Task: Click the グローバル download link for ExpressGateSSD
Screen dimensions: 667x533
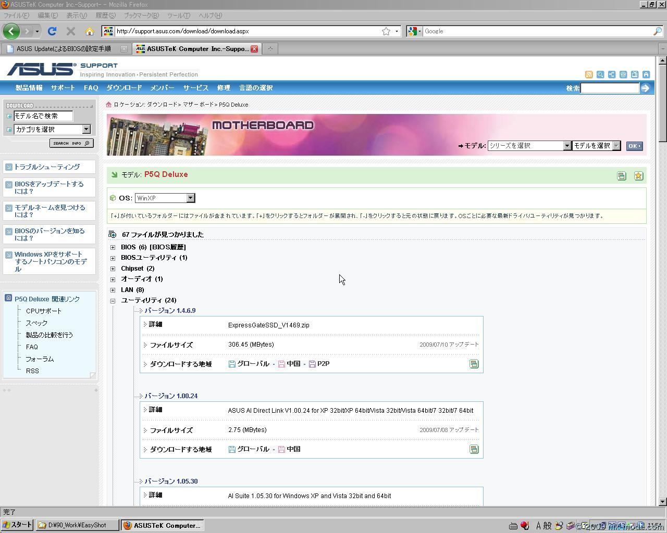Action: (253, 364)
